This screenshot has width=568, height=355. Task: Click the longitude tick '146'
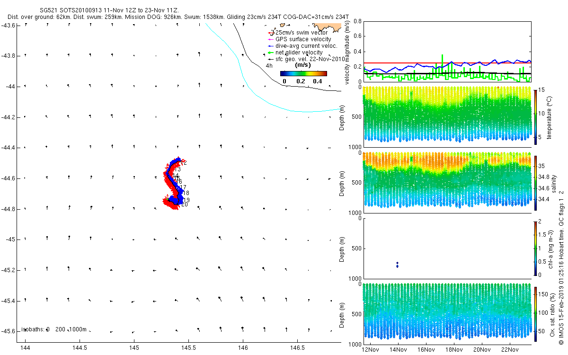[243, 348]
